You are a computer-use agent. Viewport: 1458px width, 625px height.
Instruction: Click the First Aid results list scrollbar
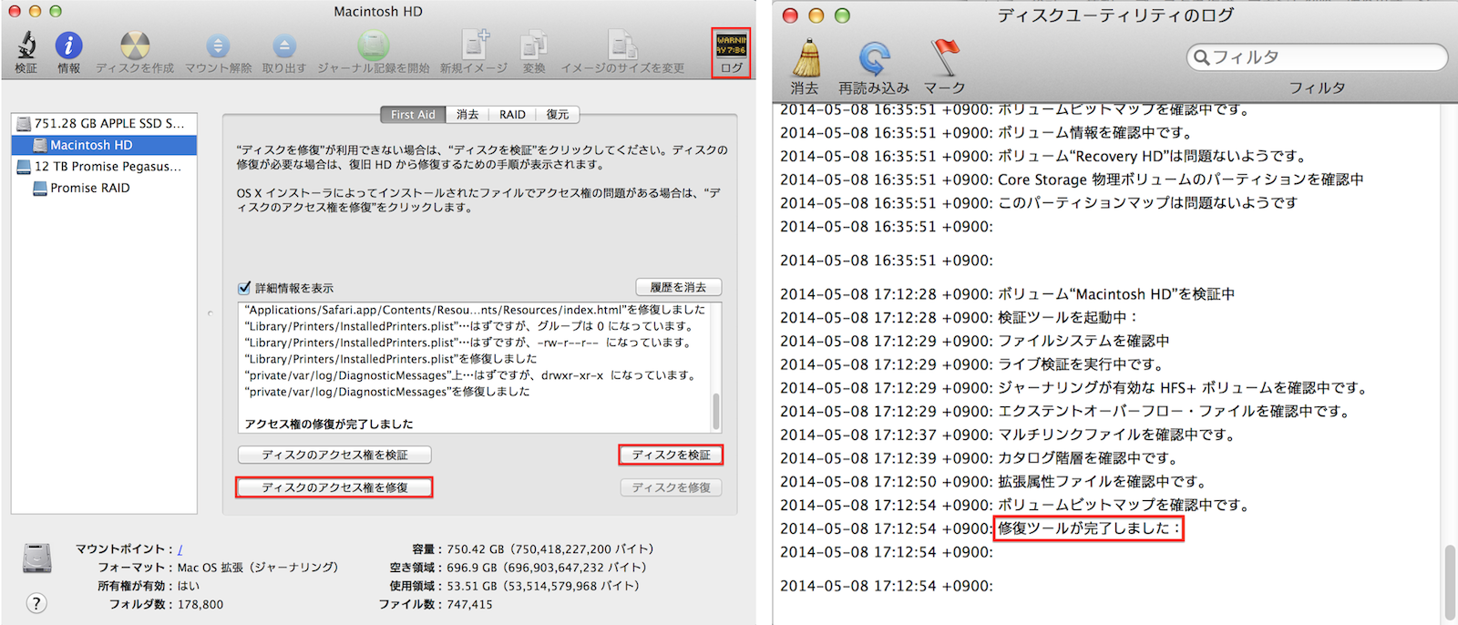coord(716,412)
